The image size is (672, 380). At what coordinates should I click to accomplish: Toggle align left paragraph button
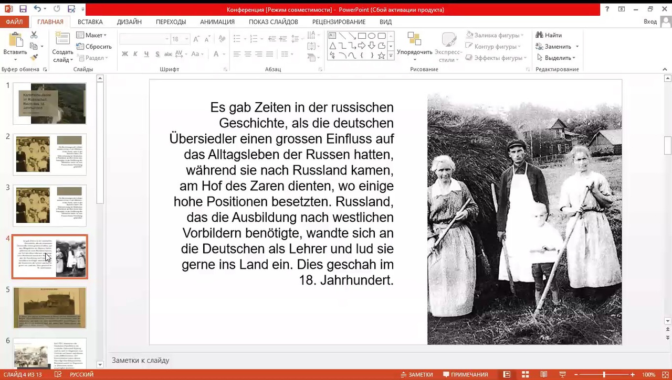click(237, 54)
